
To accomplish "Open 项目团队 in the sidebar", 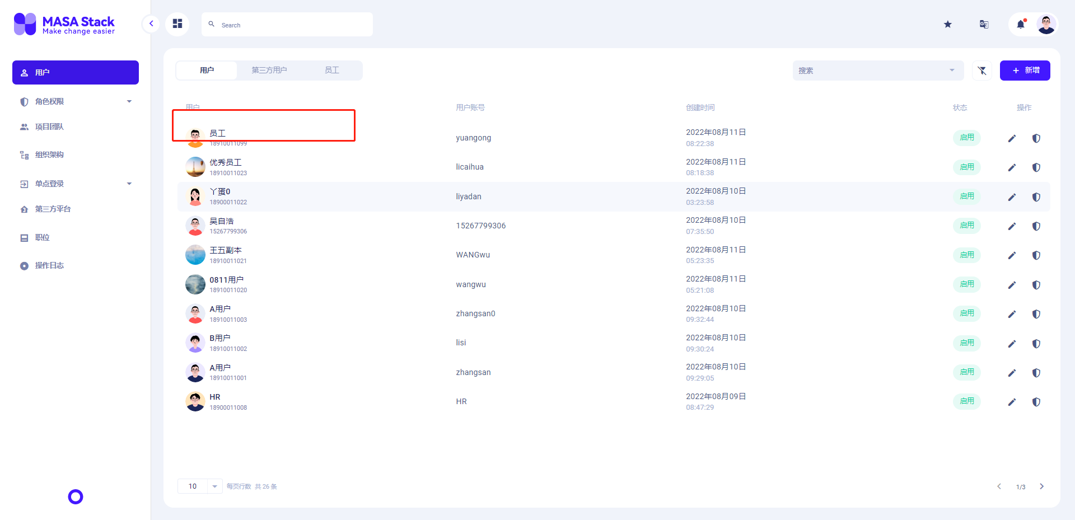I will (76, 127).
